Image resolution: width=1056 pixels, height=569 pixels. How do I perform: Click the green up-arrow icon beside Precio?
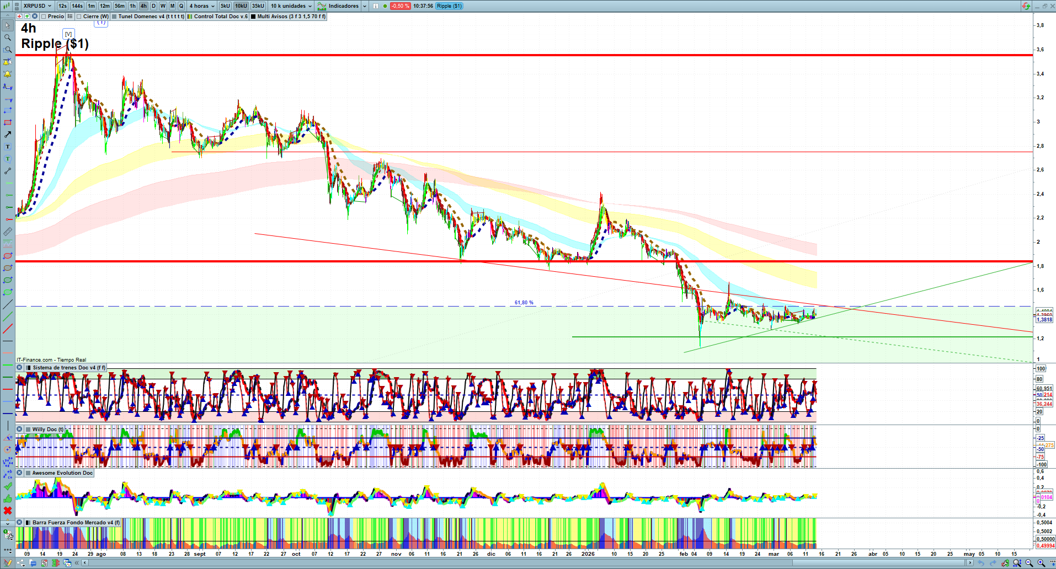point(26,17)
